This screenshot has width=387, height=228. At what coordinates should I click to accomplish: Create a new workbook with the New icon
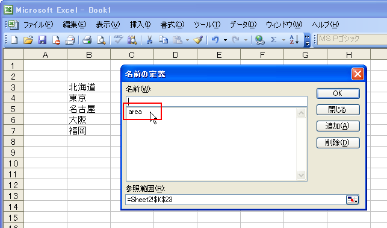point(14,40)
